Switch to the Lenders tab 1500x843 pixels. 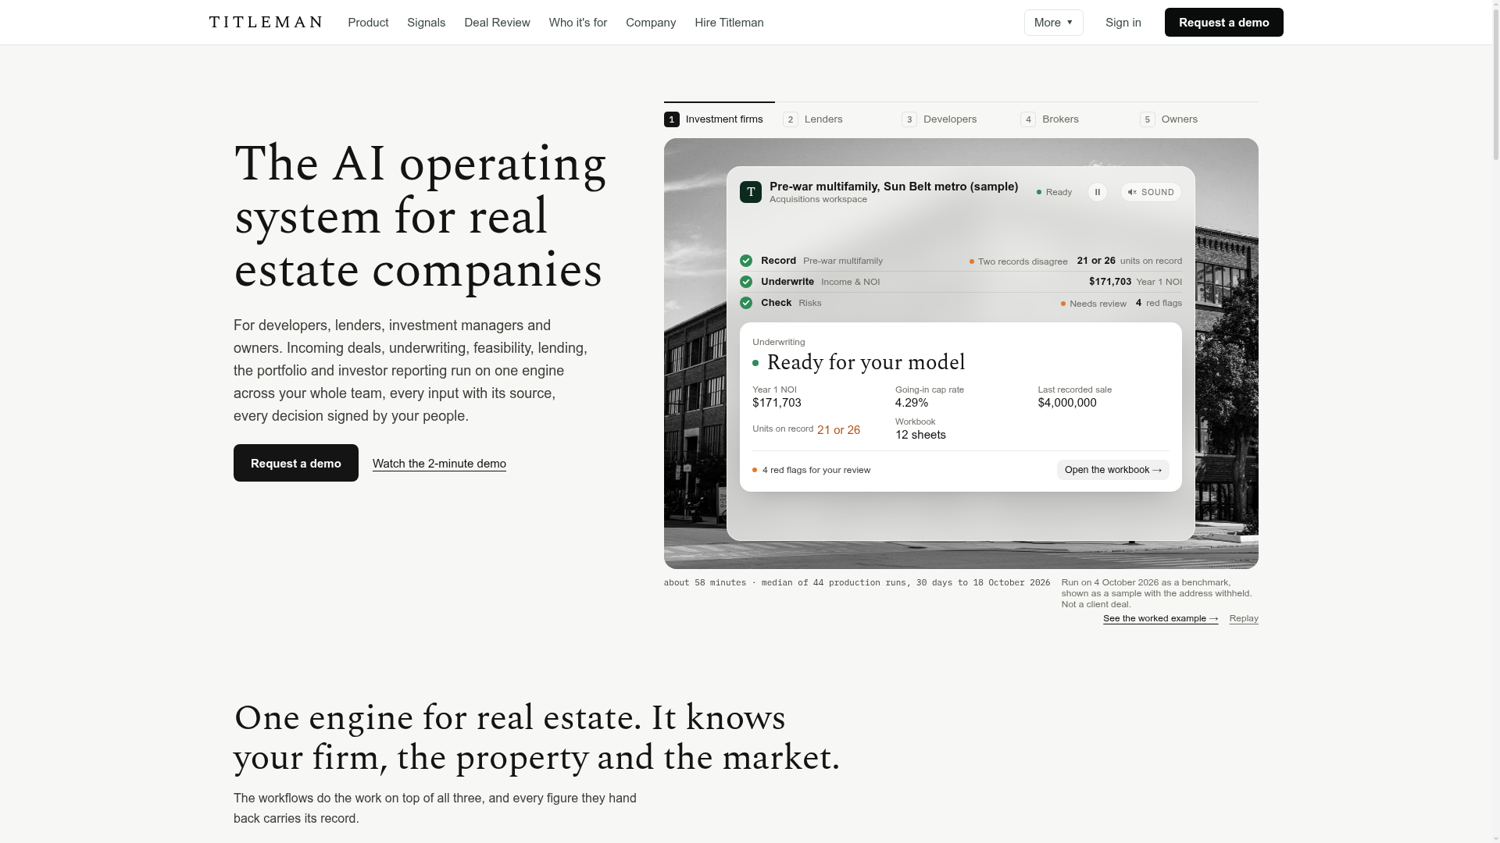[x=812, y=119]
